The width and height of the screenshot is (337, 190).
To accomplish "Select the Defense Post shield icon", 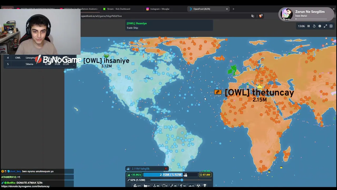I will (163, 186).
